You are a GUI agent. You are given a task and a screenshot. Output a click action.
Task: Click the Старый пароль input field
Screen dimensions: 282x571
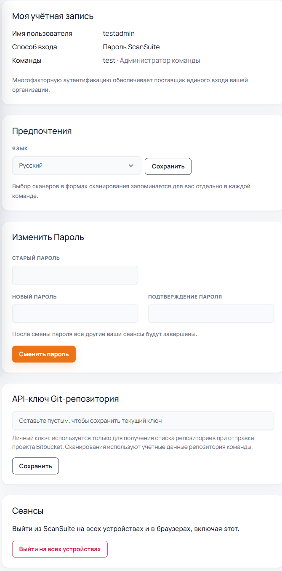[x=75, y=275]
